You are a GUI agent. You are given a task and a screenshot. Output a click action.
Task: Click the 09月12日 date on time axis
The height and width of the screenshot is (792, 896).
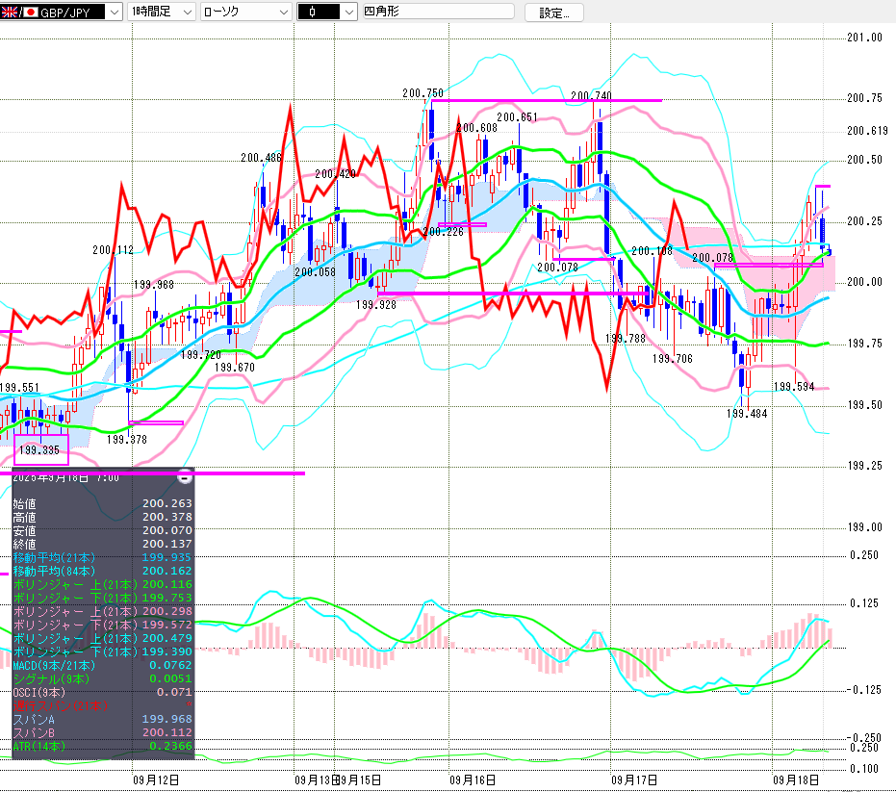[x=155, y=779]
